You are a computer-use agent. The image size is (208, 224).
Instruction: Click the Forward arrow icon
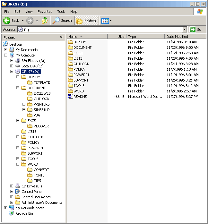tap(30, 21)
